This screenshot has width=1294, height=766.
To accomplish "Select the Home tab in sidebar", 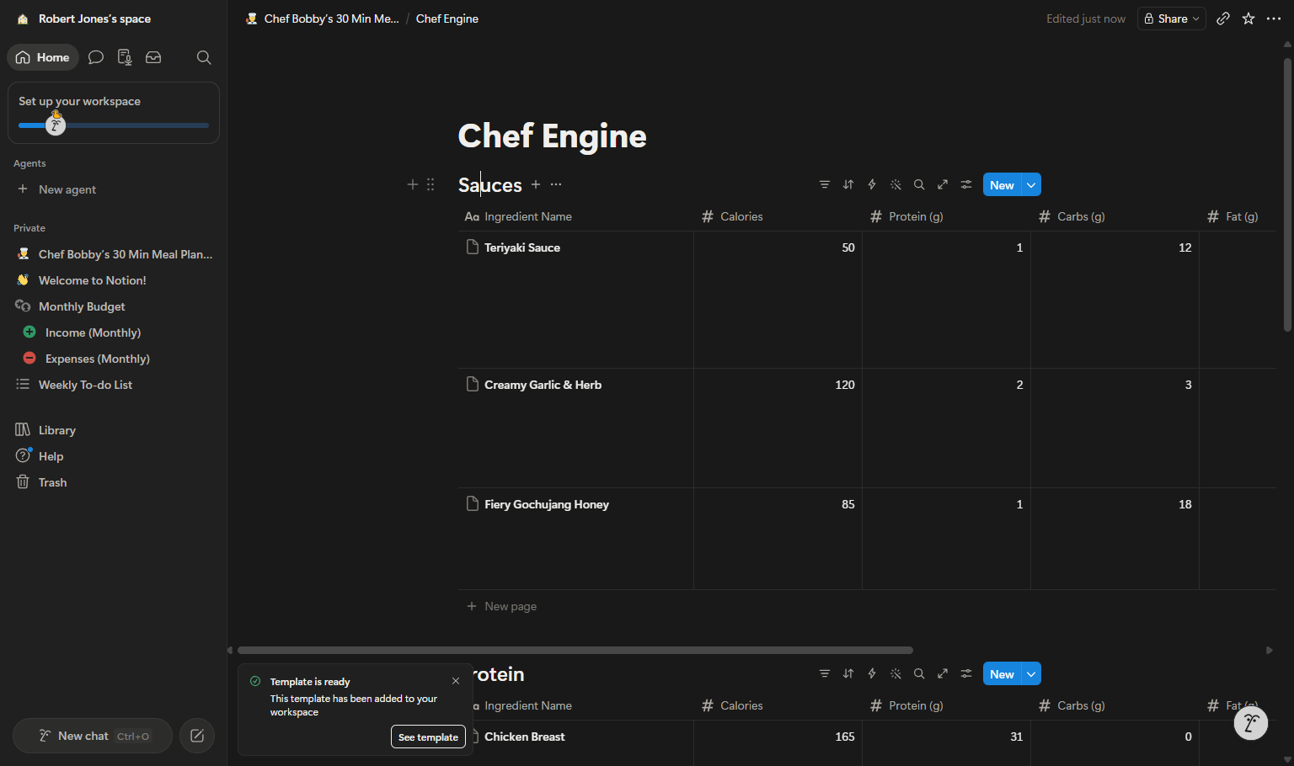I will [43, 57].
